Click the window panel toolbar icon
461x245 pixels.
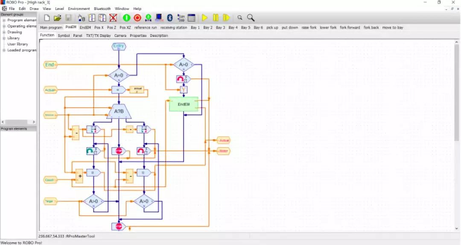(191, 18)
